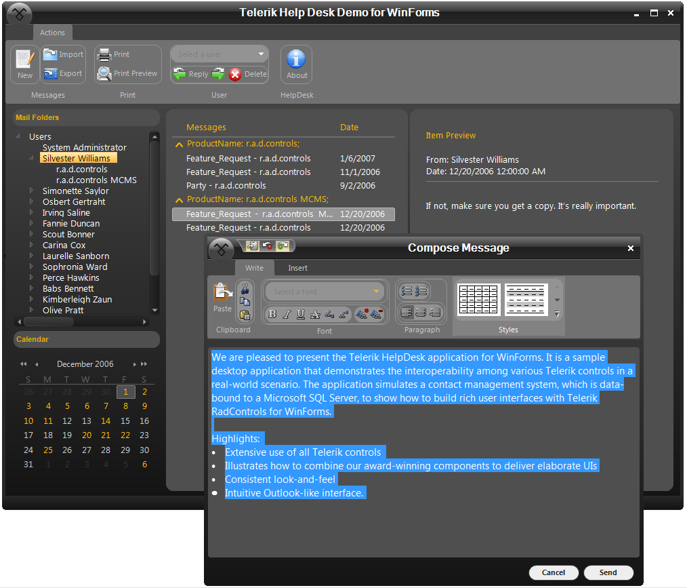Switch to the Insert tab

[297, 268]
